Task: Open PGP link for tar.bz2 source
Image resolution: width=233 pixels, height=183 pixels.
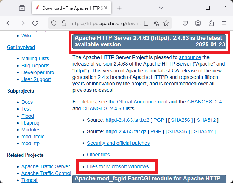Action: pyautogui.click(x=159, y=120)
